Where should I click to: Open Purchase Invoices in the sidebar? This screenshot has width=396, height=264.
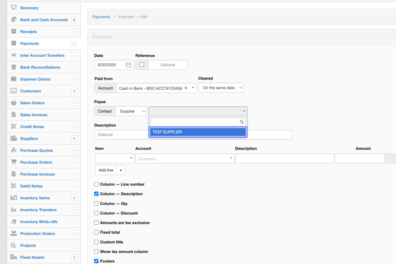pyautogui.click(x=37, y=174)
